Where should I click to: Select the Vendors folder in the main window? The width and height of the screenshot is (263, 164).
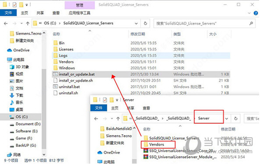pos(141,62)
